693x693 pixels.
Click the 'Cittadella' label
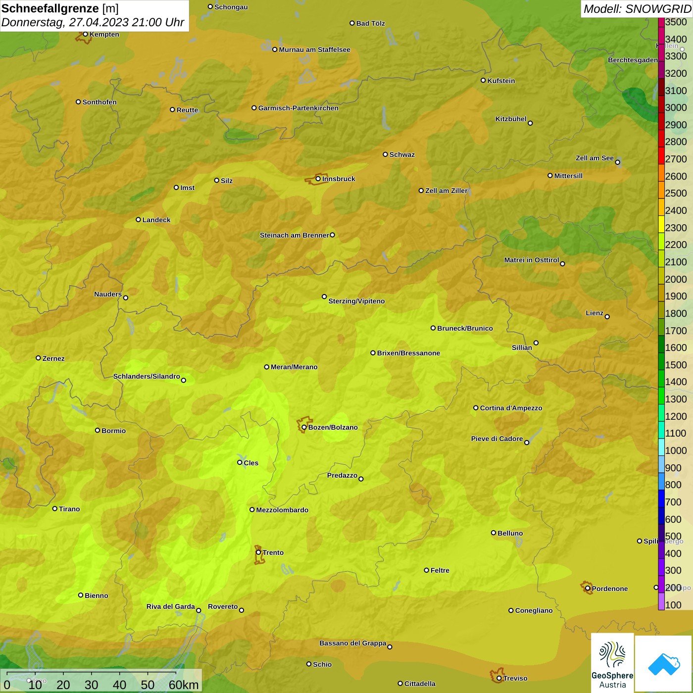pos(420,684)
